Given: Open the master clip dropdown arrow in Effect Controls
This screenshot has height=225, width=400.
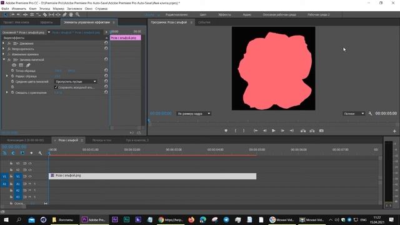Looking at the screenshot, I should tap(49, 32).
